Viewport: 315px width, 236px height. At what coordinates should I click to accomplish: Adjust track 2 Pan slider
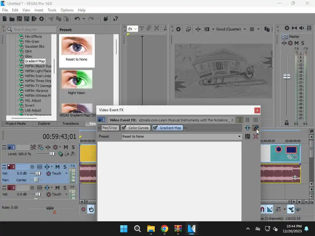click(x=36, y=179)
